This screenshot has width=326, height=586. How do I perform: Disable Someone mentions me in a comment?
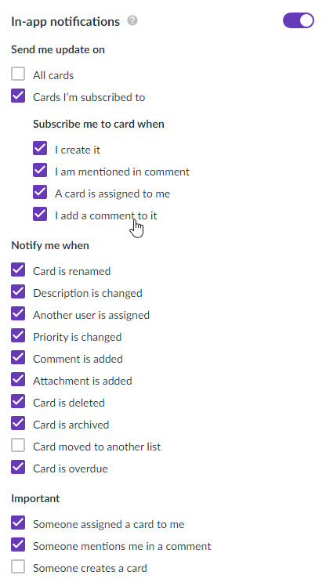coord(18,545)
